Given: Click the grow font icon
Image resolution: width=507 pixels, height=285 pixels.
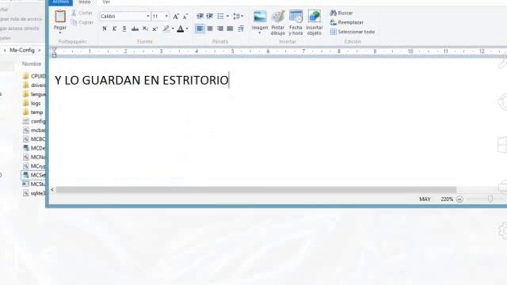Looking at the screenshot, I should (176, 16).
